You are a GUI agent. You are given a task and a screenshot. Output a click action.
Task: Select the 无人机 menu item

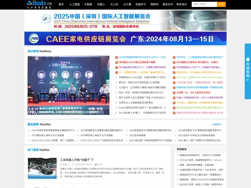[114, 4]
